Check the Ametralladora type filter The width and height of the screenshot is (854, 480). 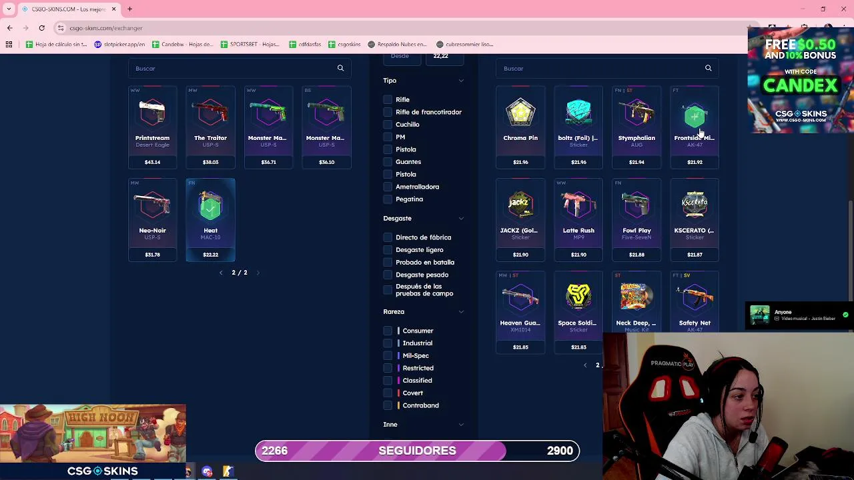click(x=388, y=187)
